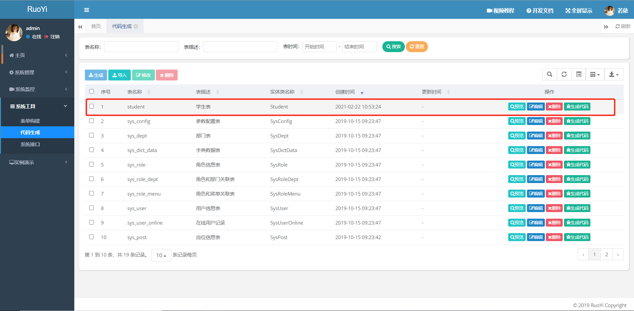Click the 修改 edit toolbar button
Image resolution: width=634 pixels, height=311 pixels.
pos(143,75)
